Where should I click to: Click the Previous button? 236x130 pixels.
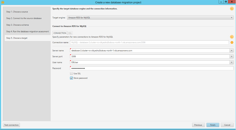(198, 125)
